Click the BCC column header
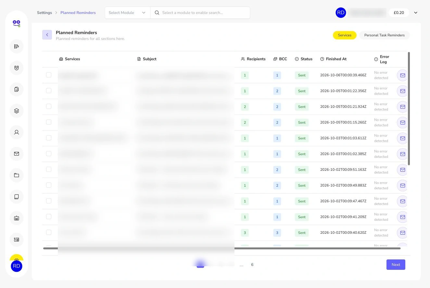Image resolution: width=430 pixels, height=288 pixels. (x=280, y=59)
